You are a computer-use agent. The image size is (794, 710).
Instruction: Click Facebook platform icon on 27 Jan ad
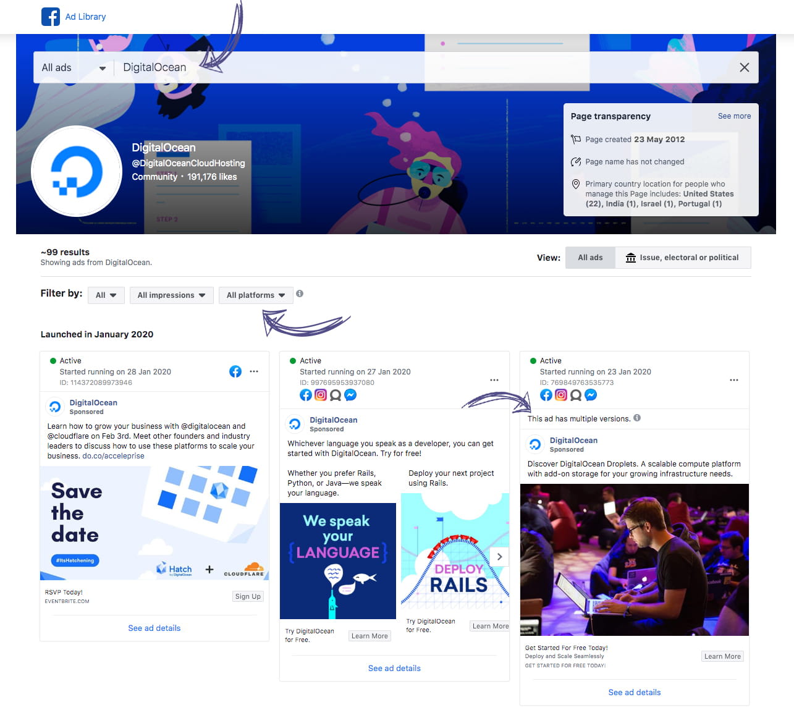coord(306,395)
